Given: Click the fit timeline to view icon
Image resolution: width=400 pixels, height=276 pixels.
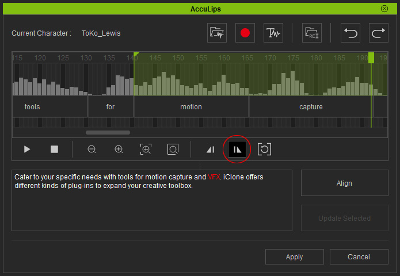Looking at the screenshot, I should point(173,149).
